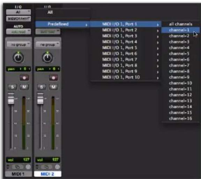
Task: Select MIDI I/O 1, Port 10
Action: click(x=126, y=77)
